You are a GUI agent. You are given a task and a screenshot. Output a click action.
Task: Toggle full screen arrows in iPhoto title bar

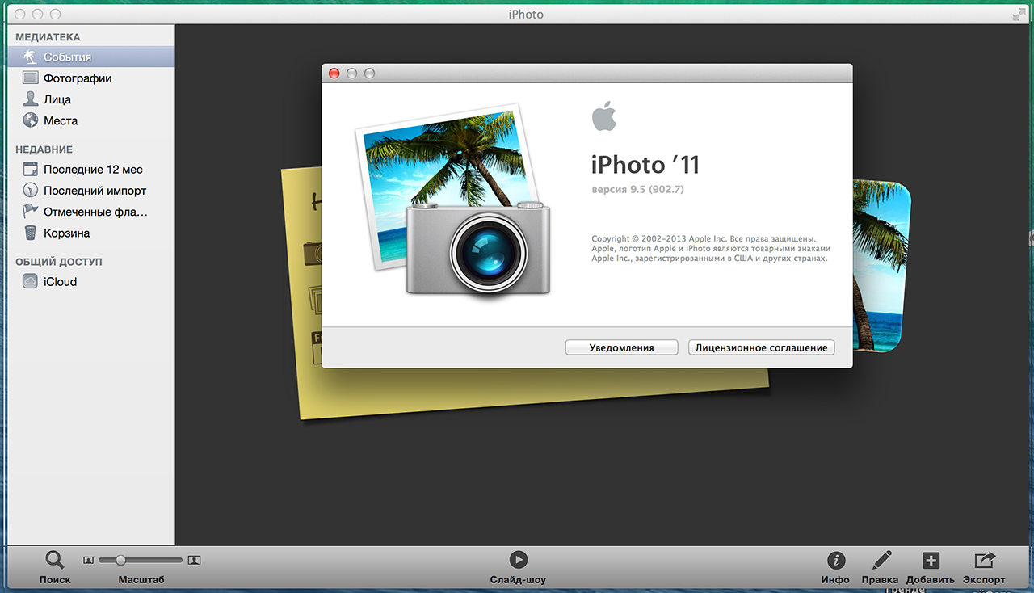coord(1019,15)
